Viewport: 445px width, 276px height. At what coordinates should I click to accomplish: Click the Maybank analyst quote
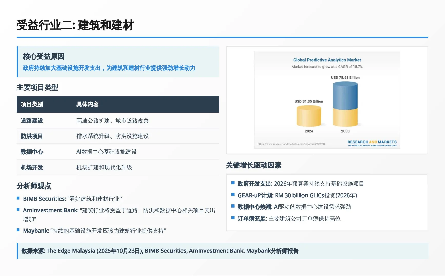(94, 231)
